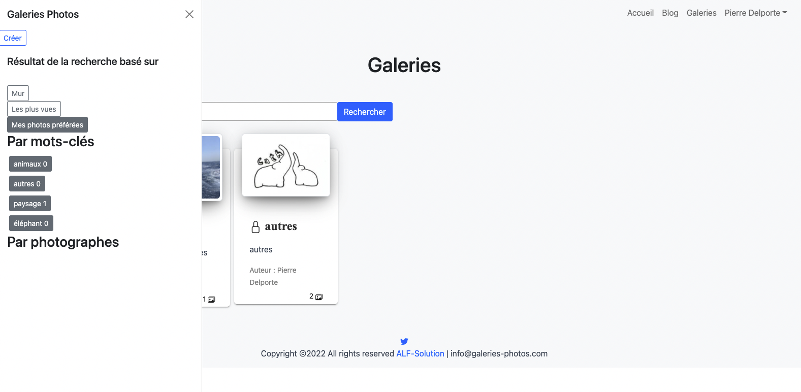This screenshot has width=801, height=392.
Task: Click the lock icon beside autres title
Action: tap(256, 227)
